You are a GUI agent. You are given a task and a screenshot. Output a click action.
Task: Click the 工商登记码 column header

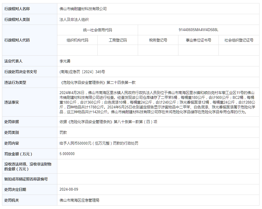[118, 40]
